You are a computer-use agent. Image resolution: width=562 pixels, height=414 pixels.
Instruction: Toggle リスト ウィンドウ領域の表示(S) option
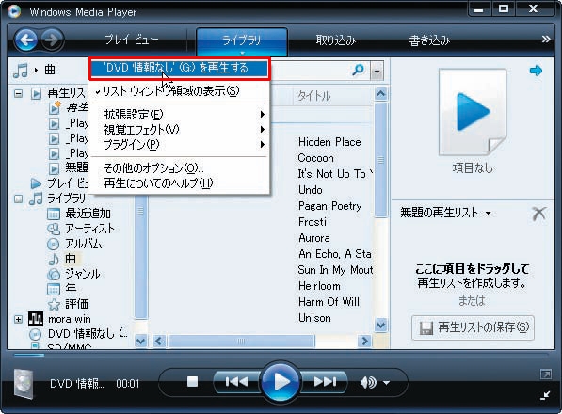click(x=179, y=91)
